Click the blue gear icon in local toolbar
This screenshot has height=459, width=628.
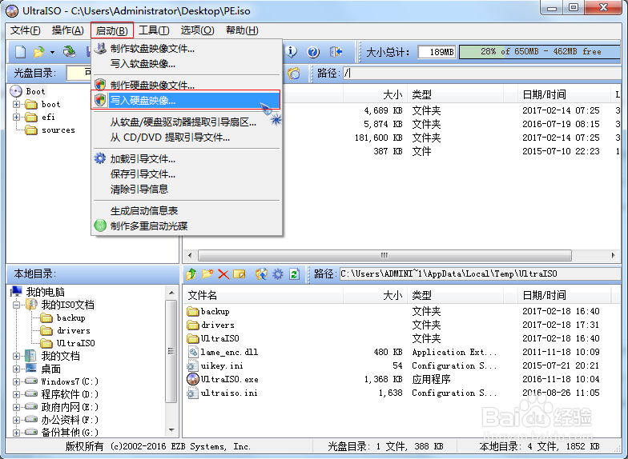pyautogui.click(x=277, y=273)
